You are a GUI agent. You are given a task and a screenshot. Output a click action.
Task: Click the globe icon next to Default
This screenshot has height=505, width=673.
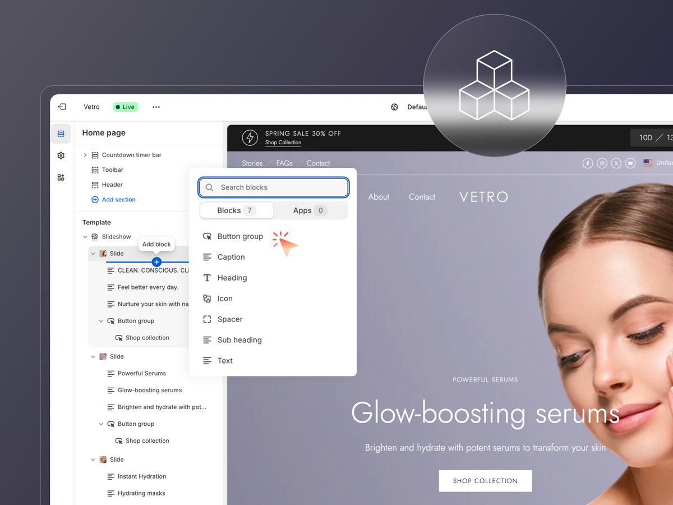click(x=395, y=107)
